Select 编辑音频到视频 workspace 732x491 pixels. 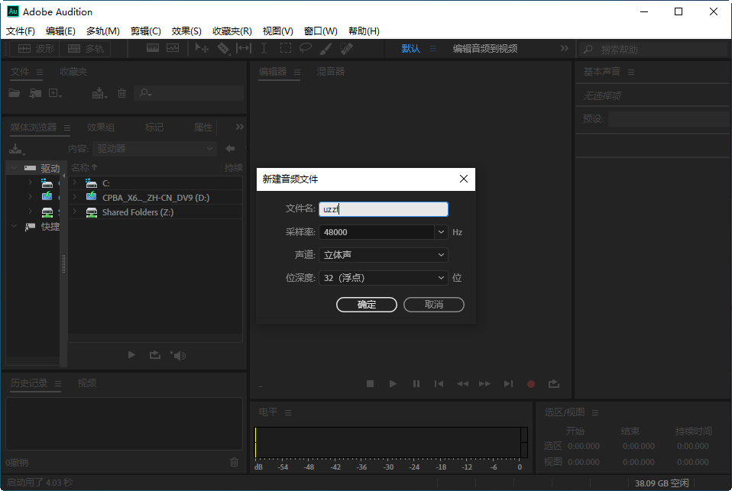click(485, 49)
